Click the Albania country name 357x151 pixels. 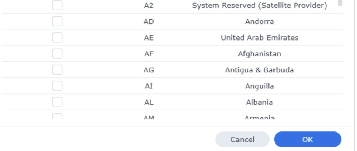(260, 102)
